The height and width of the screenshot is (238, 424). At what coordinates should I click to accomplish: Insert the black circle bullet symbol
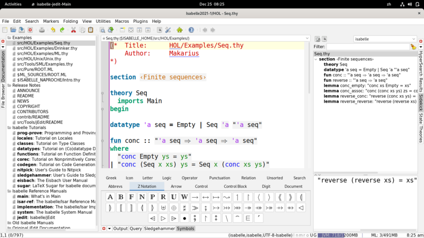click(x=184, y=218)
